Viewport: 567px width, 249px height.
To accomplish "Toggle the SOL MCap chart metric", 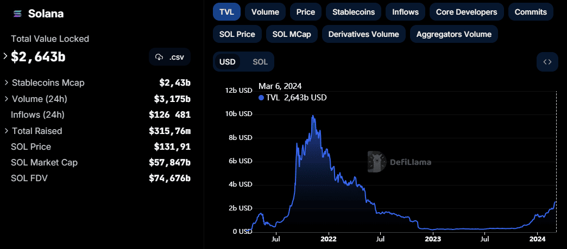I will point(292,34).
